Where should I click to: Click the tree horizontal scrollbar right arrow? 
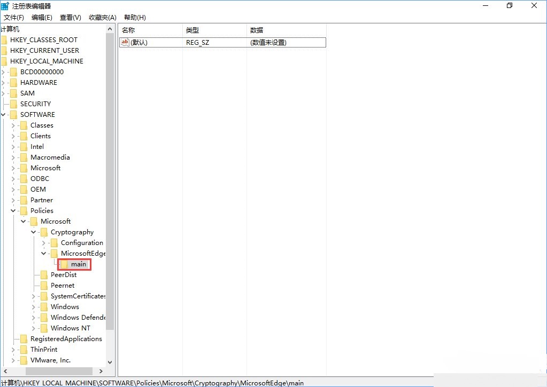click(x=101, y=372)
